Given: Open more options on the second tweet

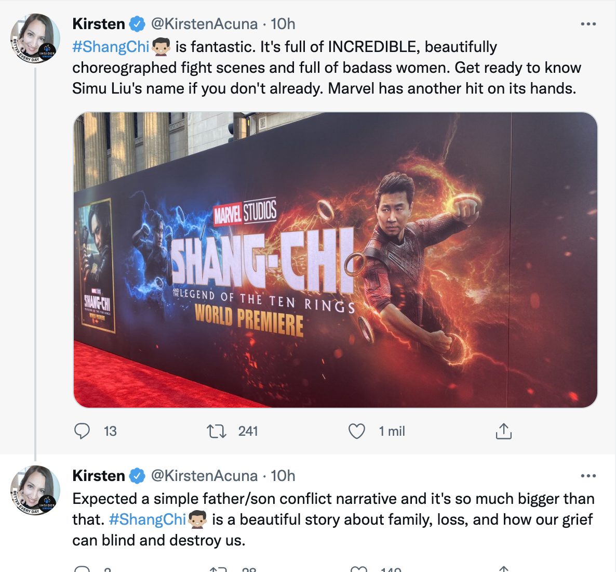Looking at the screenshot, I should [x=588, y=476].
